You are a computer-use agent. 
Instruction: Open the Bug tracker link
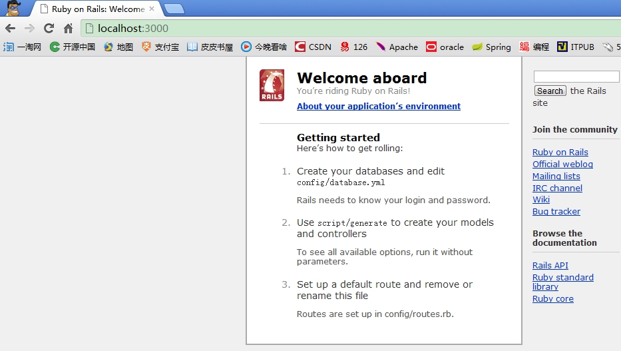click(x=556, y=212)
